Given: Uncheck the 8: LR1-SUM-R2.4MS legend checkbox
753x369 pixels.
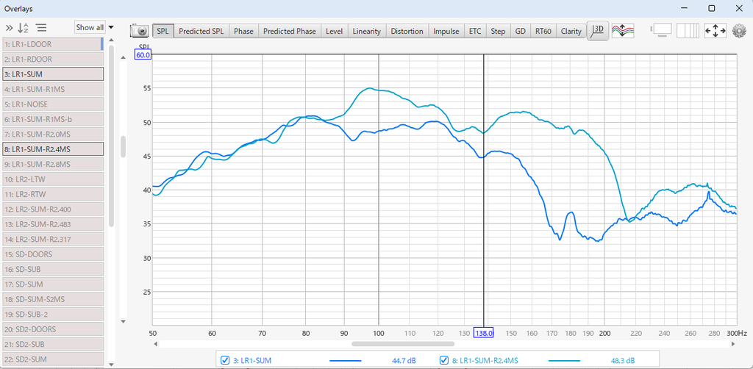Looking at the screenshot, I should click(443, 360).
